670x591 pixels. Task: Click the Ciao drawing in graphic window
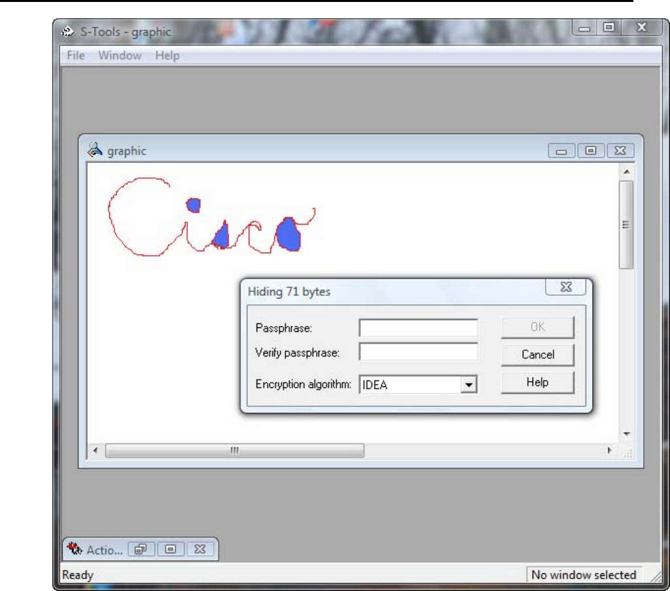tap(212, 217)
